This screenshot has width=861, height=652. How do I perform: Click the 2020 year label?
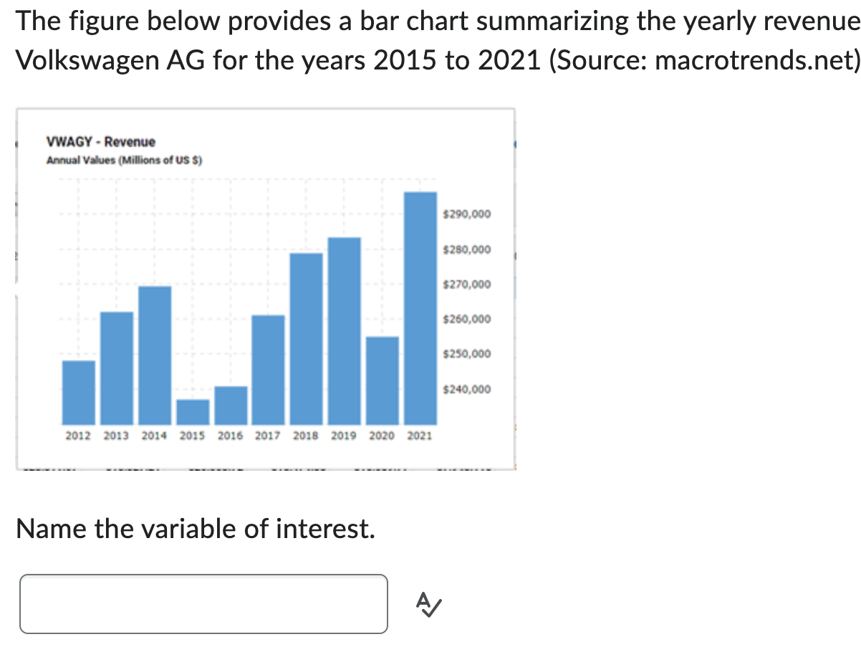382,435
